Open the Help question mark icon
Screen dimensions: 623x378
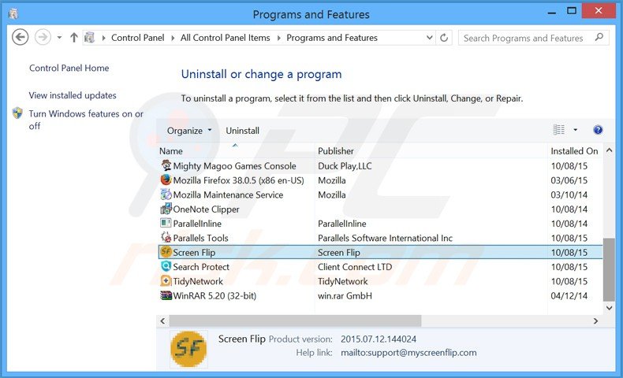click(x=598, y=130)
